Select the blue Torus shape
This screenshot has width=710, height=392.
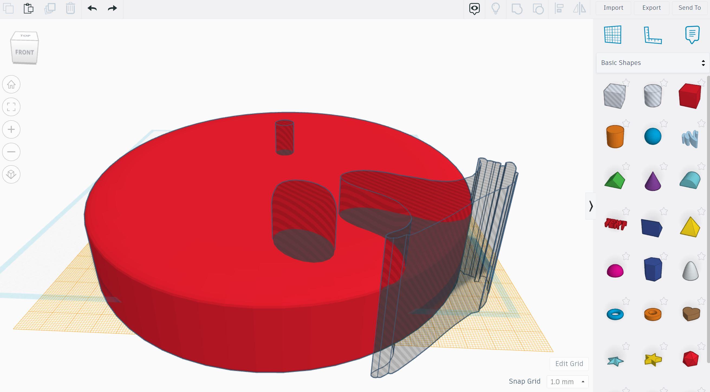click(615, 314)
